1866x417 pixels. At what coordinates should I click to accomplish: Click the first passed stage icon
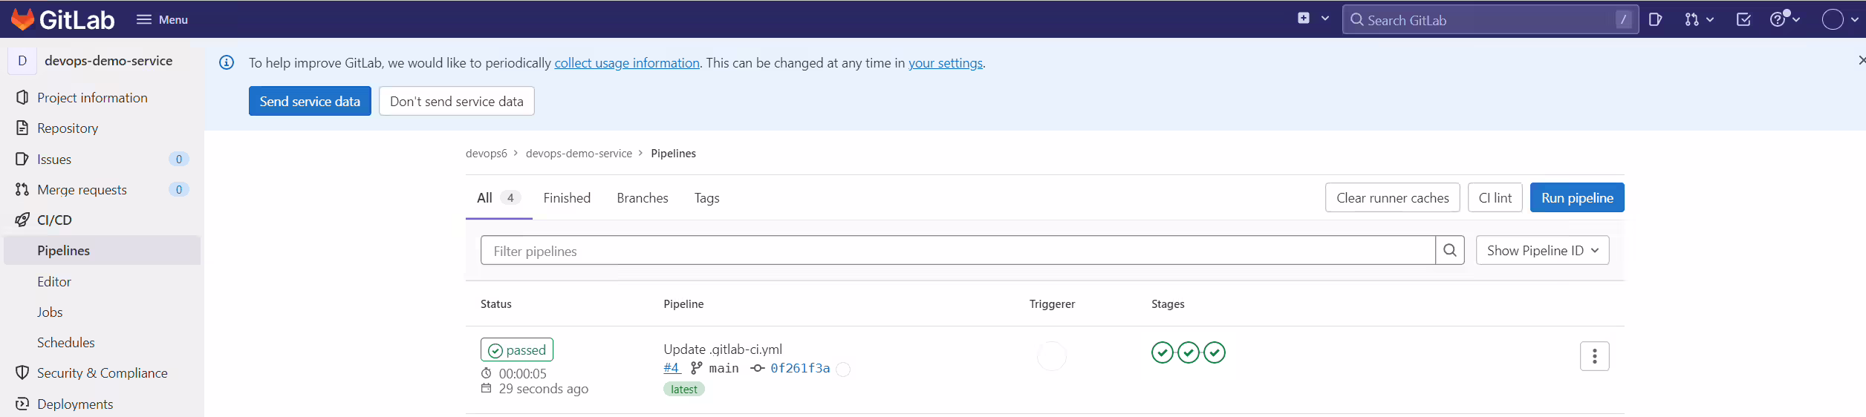tap(1162, 352)
